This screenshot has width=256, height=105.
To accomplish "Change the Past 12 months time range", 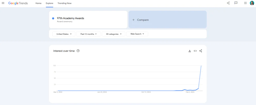I will (89, 34).
